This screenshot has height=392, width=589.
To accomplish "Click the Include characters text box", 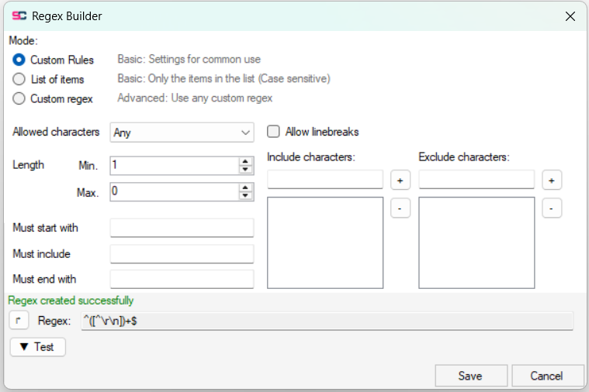I will click(325, 179).
